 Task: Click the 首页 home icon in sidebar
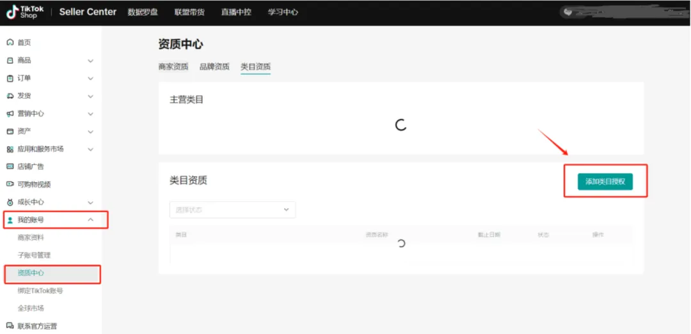[x=10, y=43]
